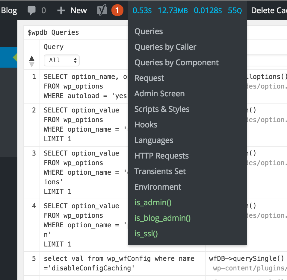The height and width of the screenshot is (280, 287).
Task: Click the New admin bar item
Action: tap(79, 10)
